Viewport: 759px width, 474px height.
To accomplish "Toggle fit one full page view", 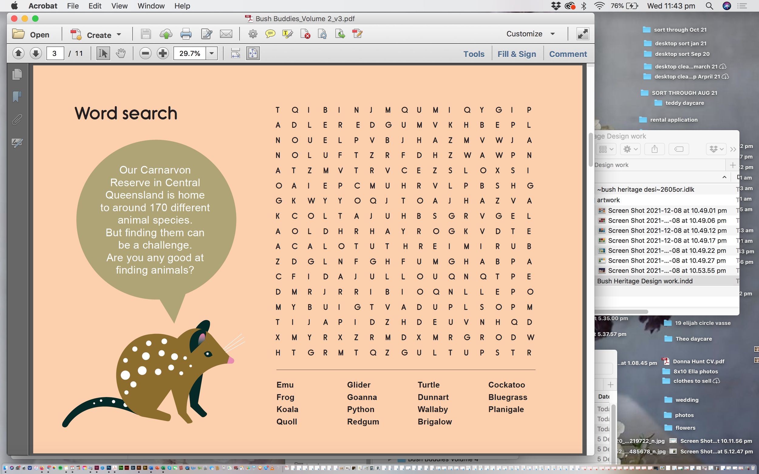I will click(253, 53).
